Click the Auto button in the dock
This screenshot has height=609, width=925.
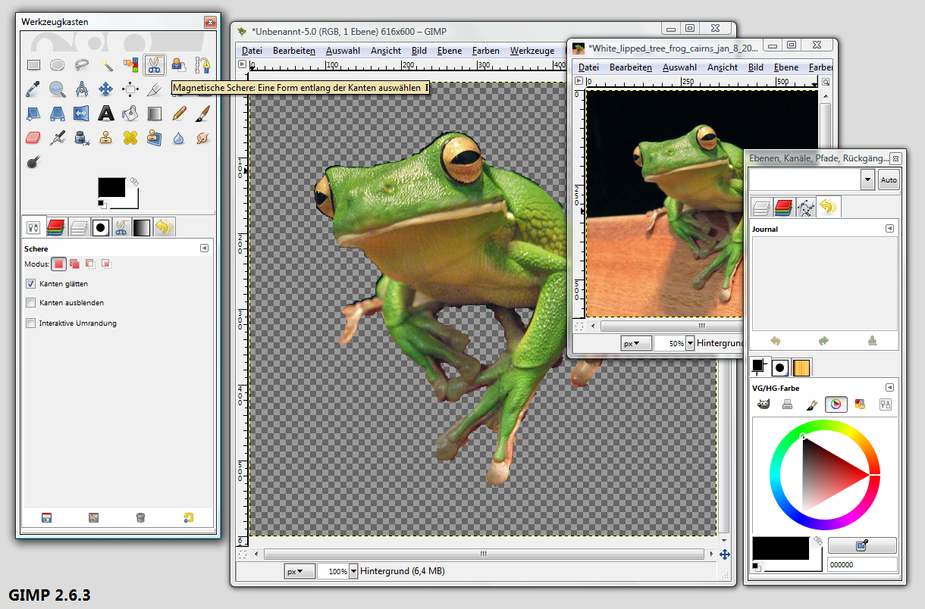[x=888, y=180]
